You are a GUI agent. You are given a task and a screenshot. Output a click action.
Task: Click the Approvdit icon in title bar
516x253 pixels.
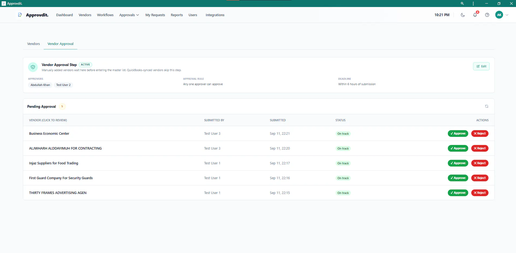tap(4, 4)
